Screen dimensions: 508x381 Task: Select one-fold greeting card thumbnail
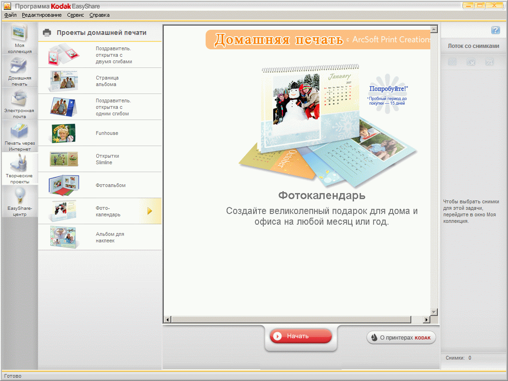[63, 107]
